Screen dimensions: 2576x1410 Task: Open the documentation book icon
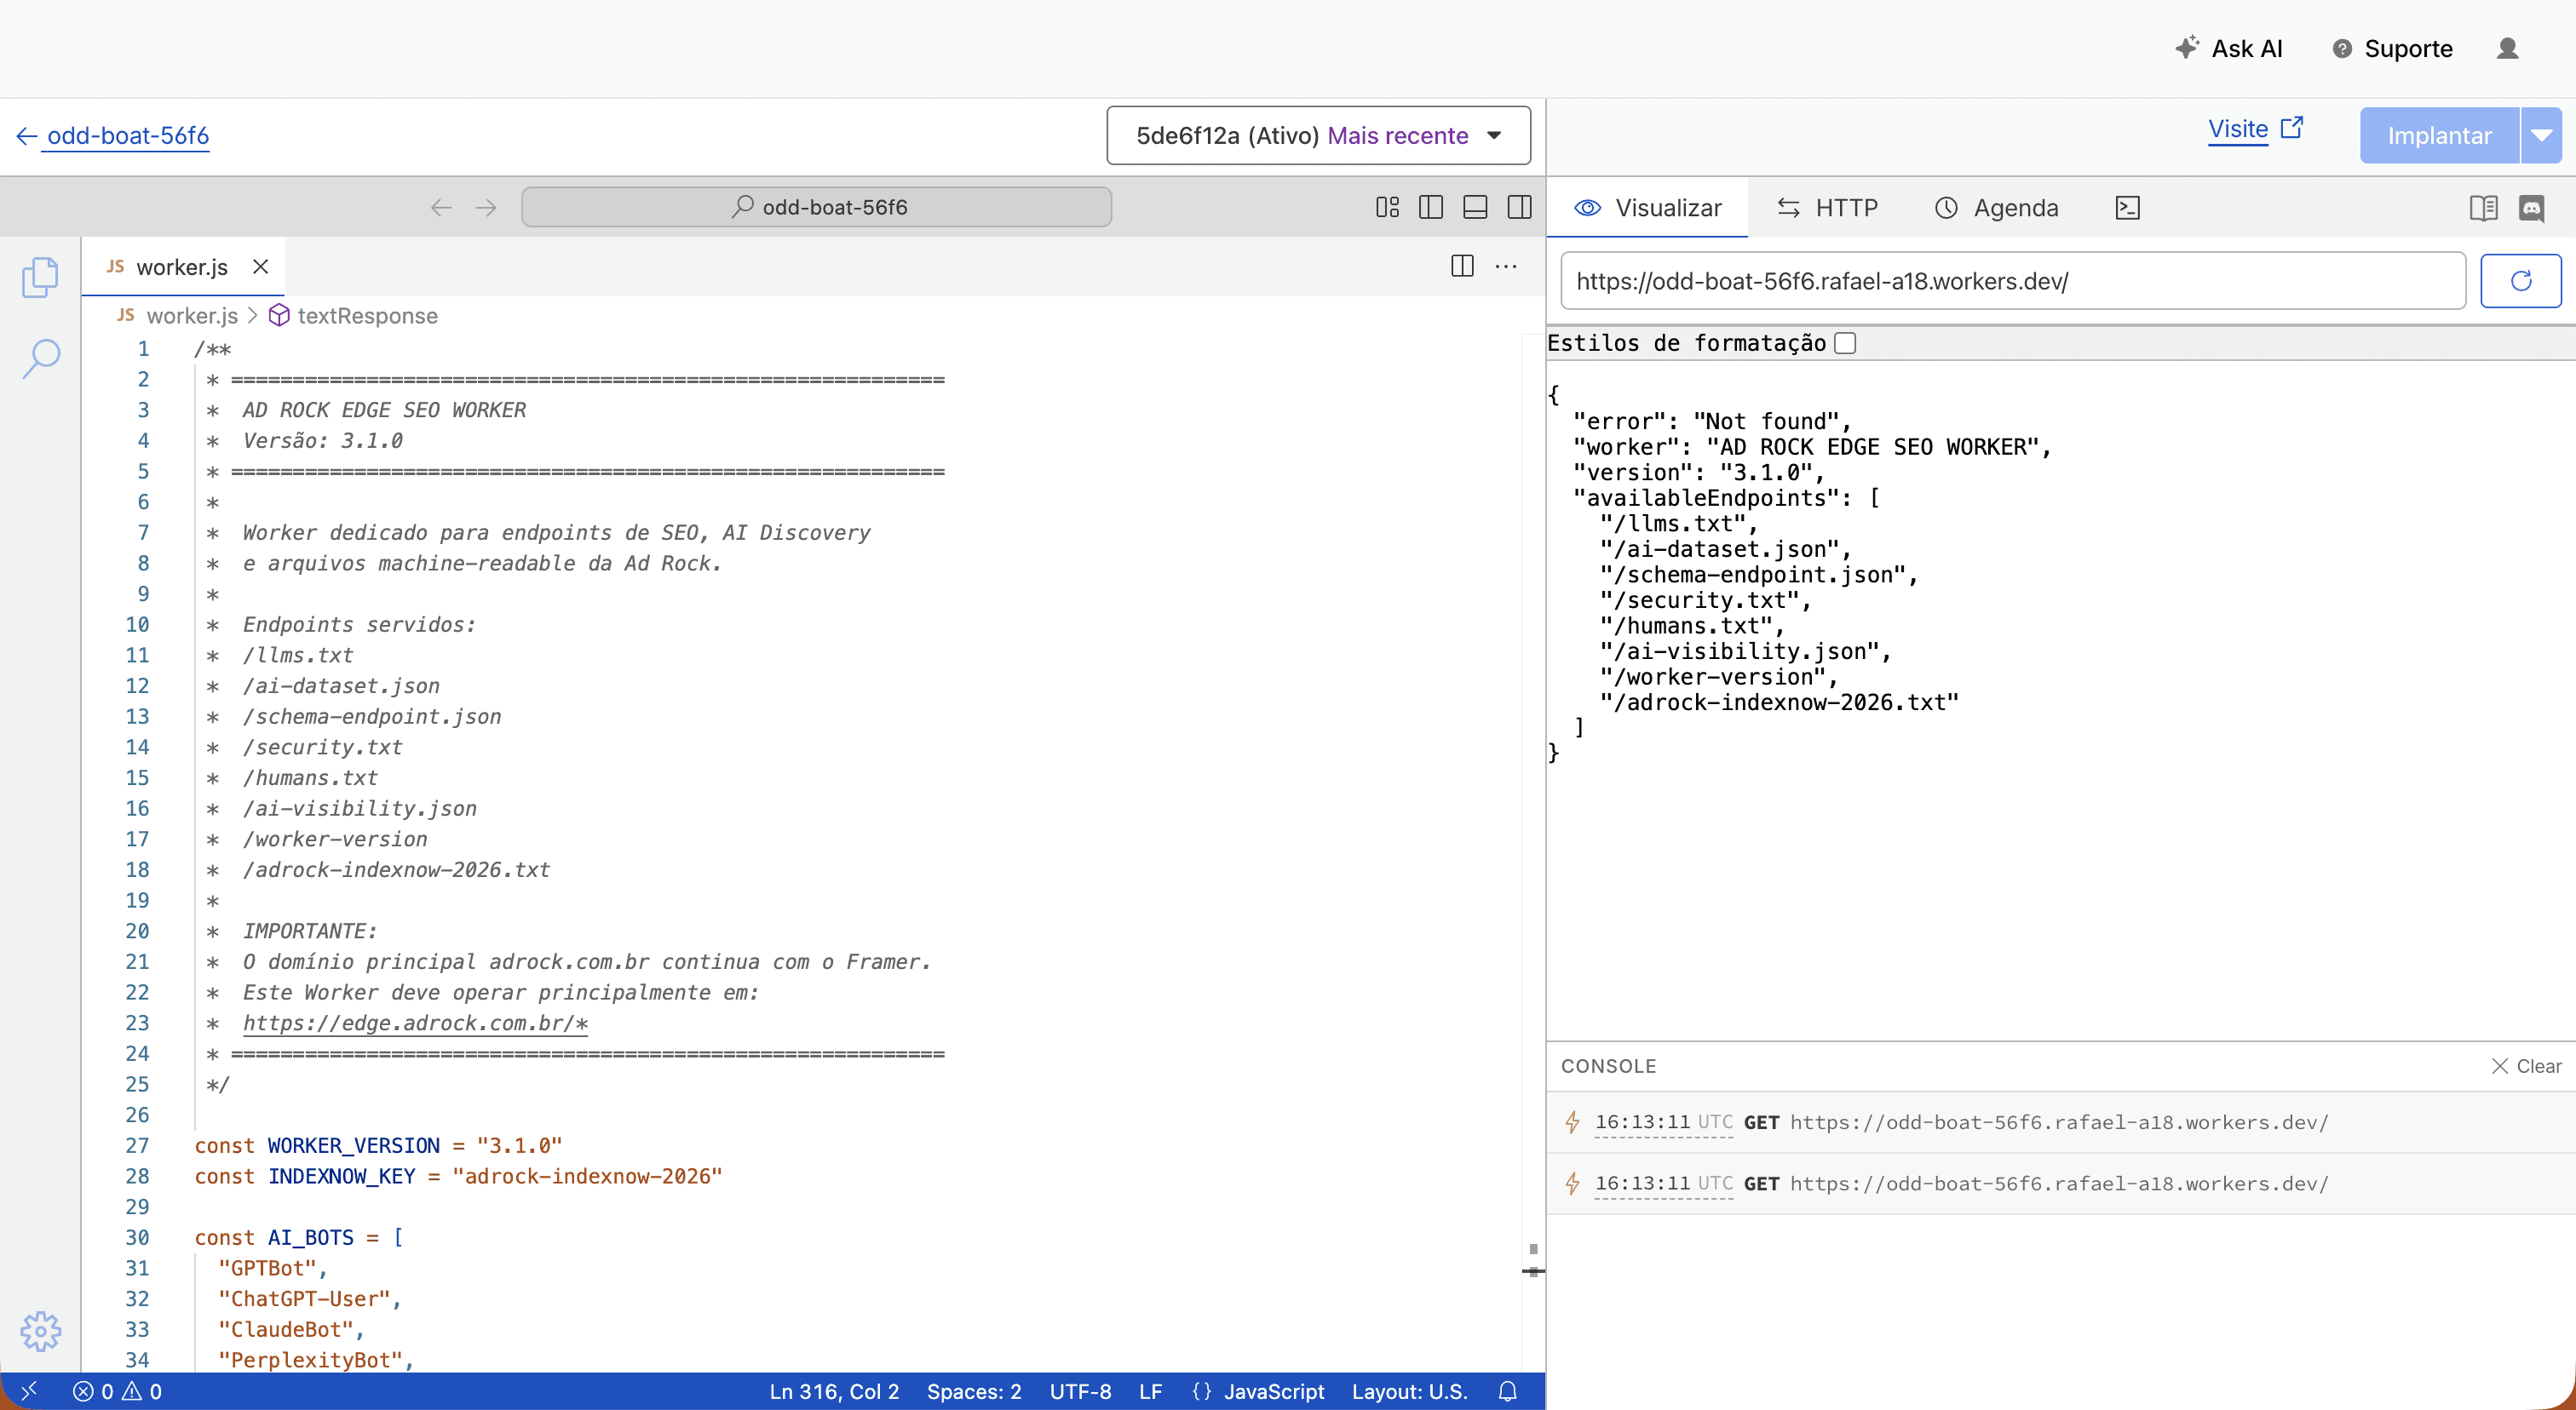click(2483, 208)
